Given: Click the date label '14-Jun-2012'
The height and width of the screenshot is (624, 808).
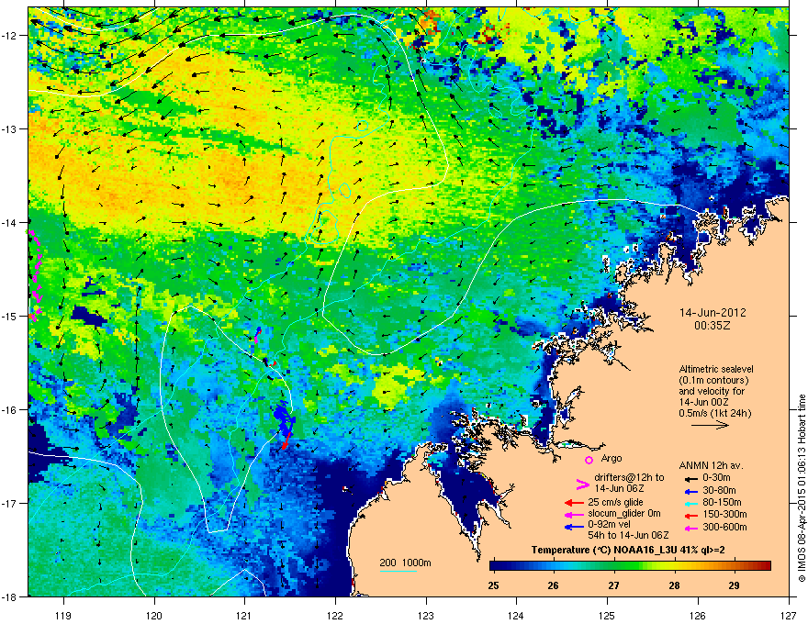Looking at the screenshot, I should coord(713,313).
